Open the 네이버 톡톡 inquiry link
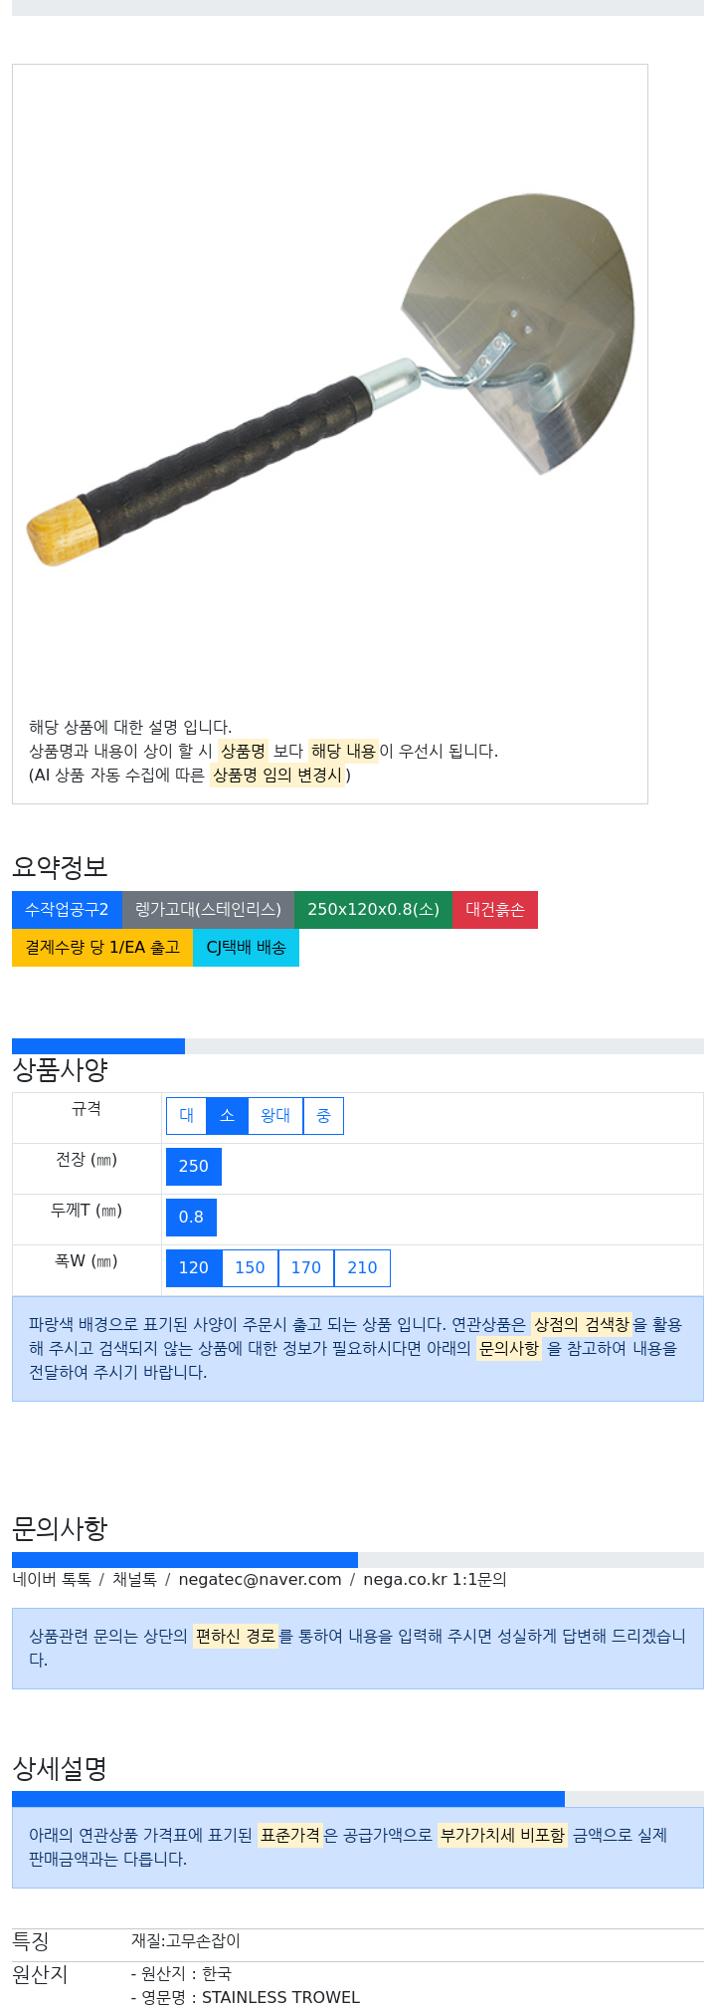Image resolution: width=716 pixels, height=2010 pixels. pos(52,1580)
